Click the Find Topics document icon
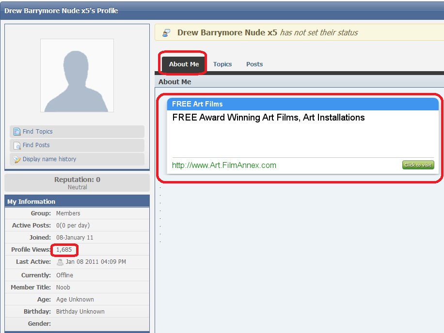 pyautogui.click(x=17, y=132)
